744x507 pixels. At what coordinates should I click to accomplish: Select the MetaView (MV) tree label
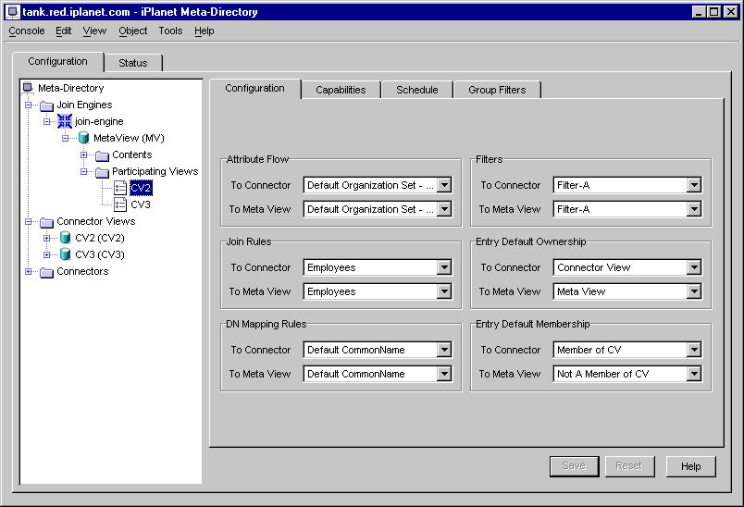tap(129, 138)
